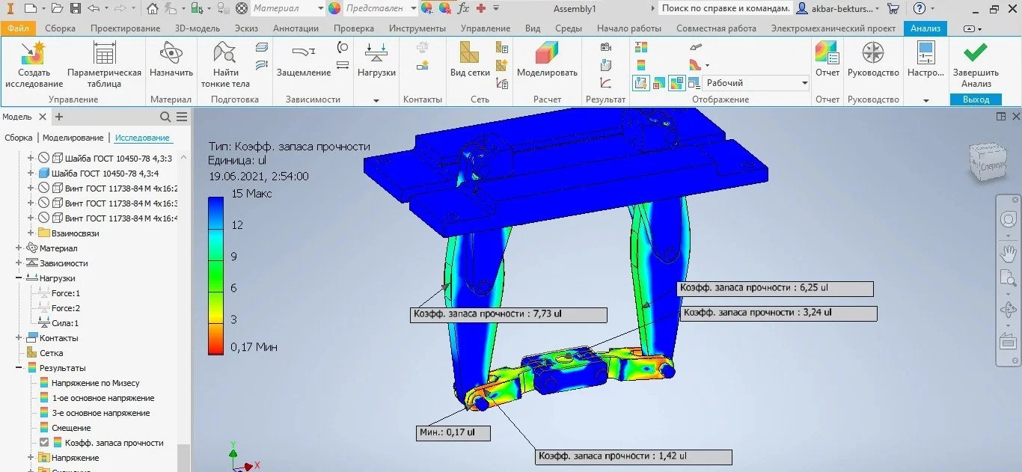The width and height of the screenshot is (1022, 472).
Task: Open the Model browser hamburger menu
Action: click(182, 117)
